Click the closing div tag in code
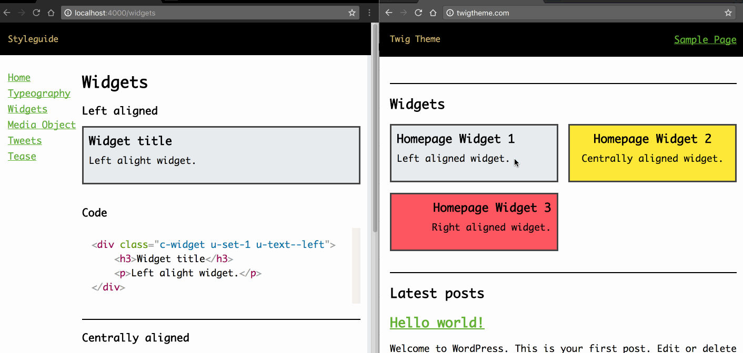The image size is (743, 353). (x=108, y=287)
